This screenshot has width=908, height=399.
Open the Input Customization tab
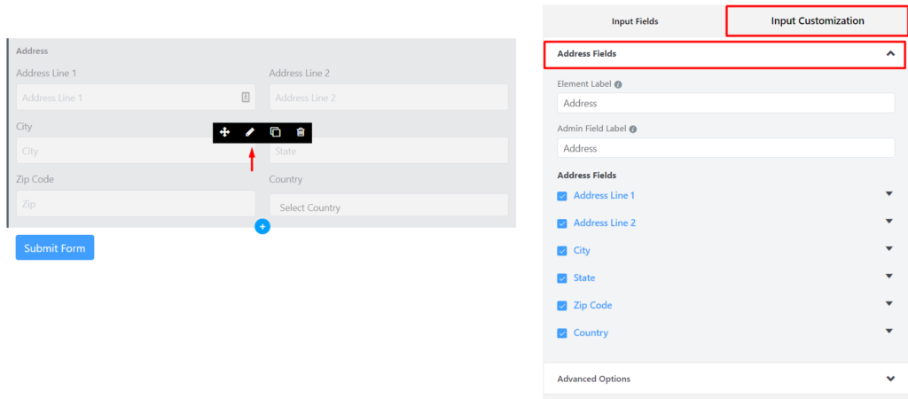817,21
